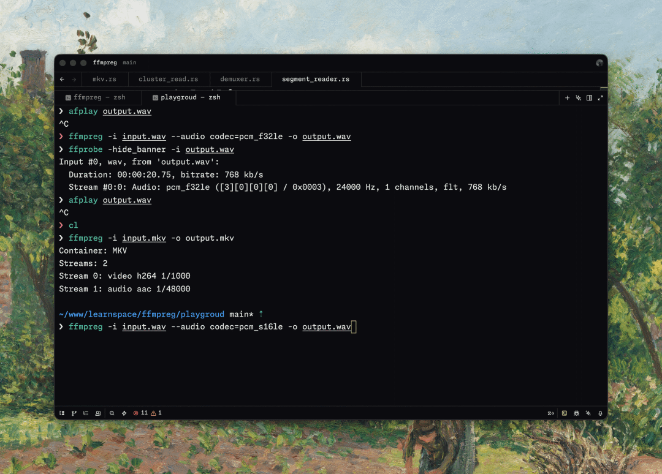This screenshot has width=662, height=474.
Task: Maximize the terminal panel with zoom arrows
Action: (600, 98)
